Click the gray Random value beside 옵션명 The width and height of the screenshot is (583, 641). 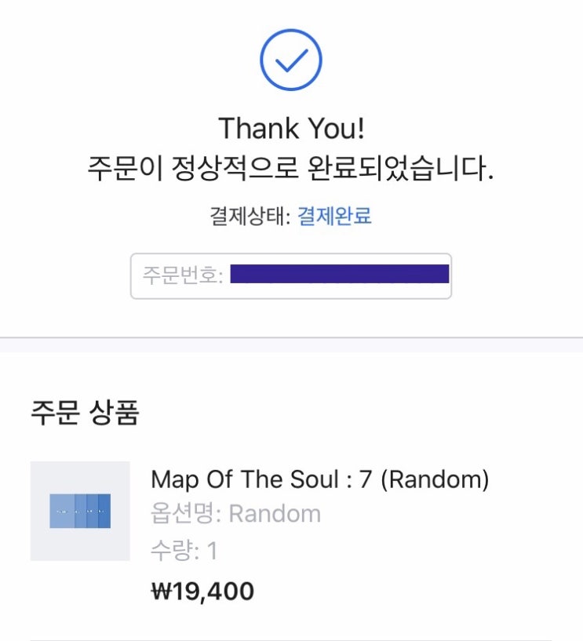click(275, 514)
